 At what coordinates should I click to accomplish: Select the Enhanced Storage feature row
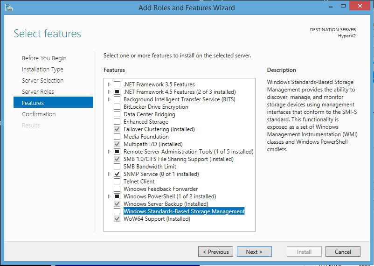click(145, 122)
